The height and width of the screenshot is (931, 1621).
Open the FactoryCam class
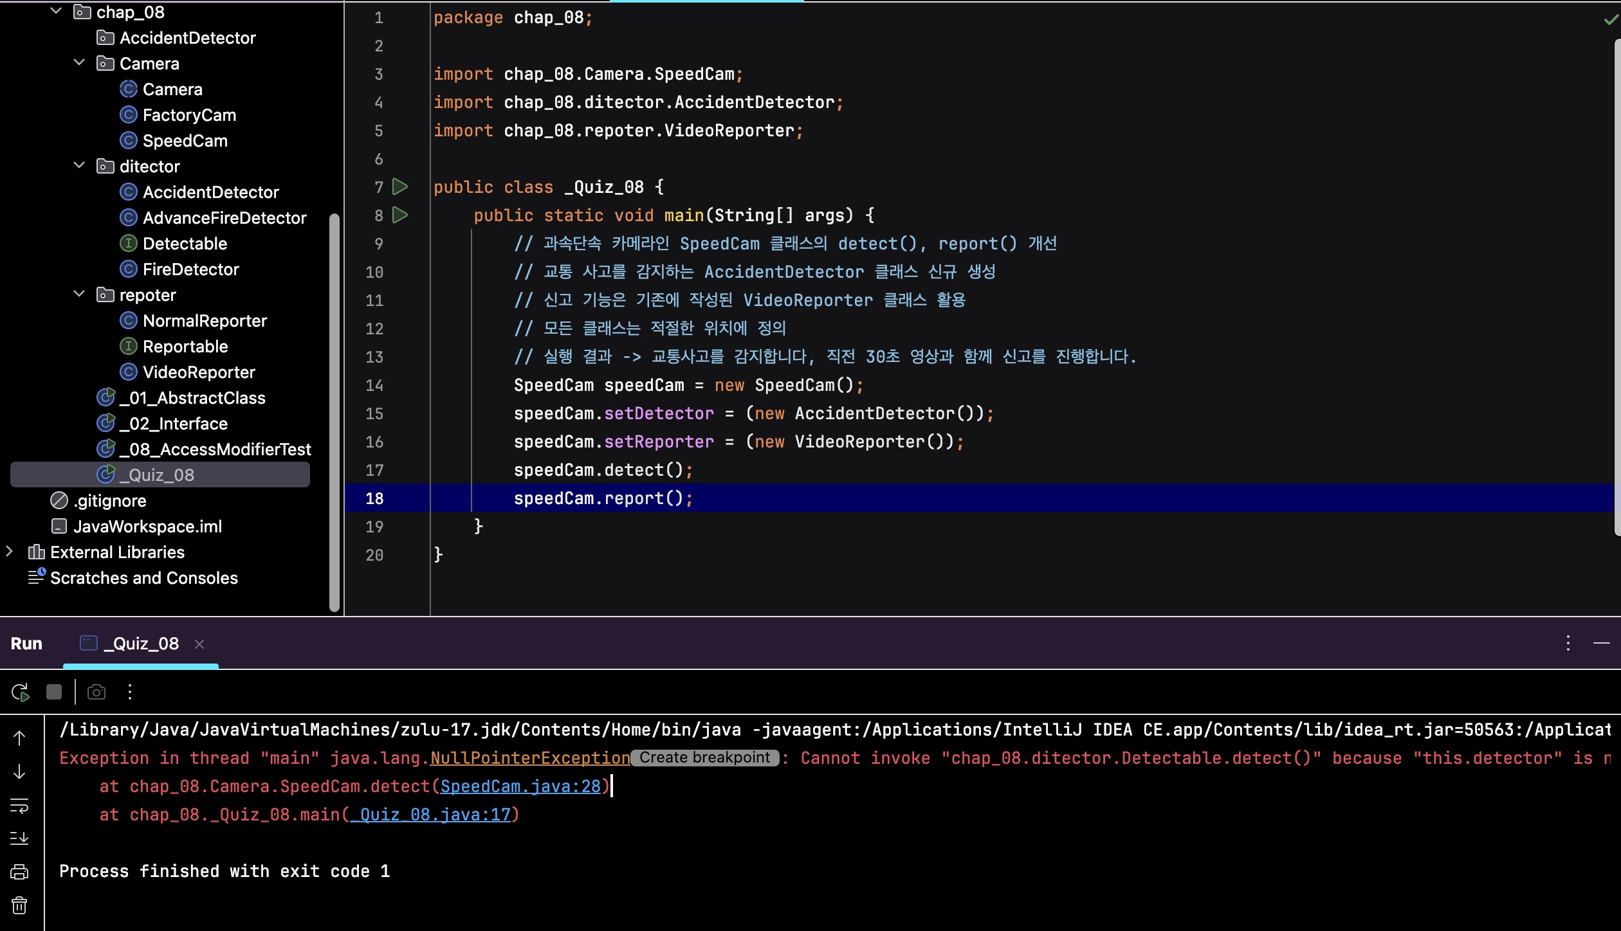(x=178, y=115)
